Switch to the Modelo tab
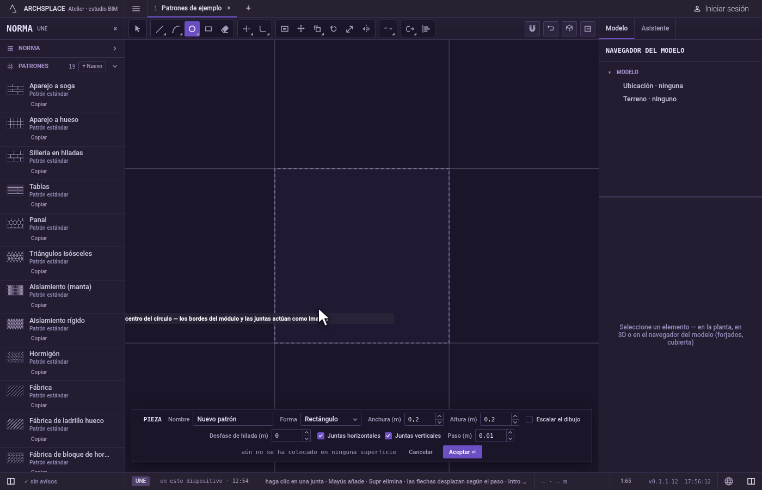 tap(617, 28)
